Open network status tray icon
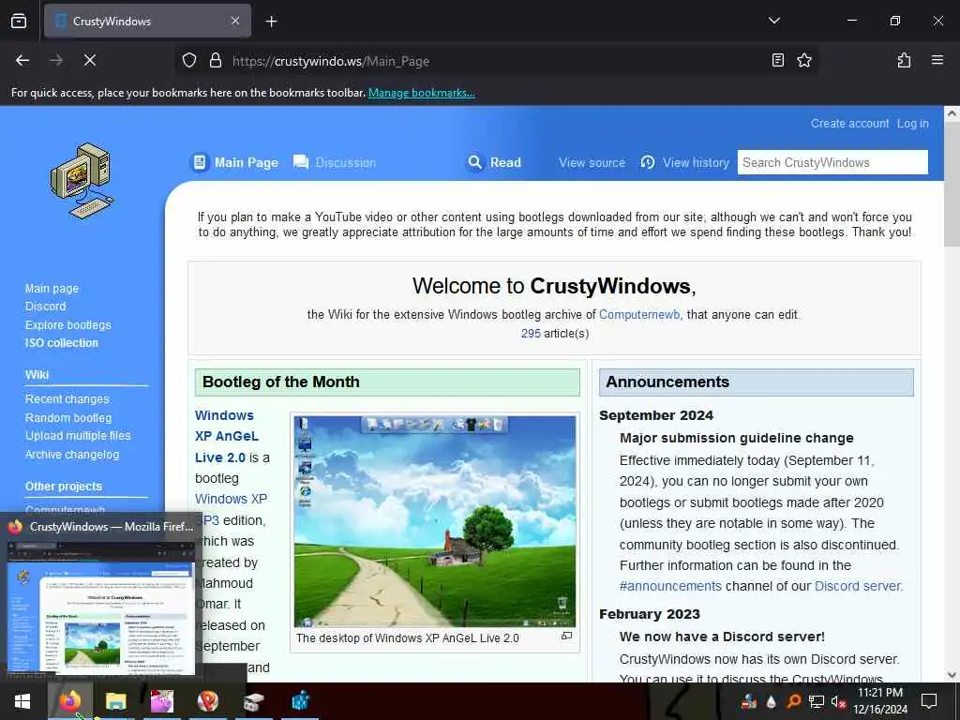This screenshot has height=720, width=960. (816, 701)
